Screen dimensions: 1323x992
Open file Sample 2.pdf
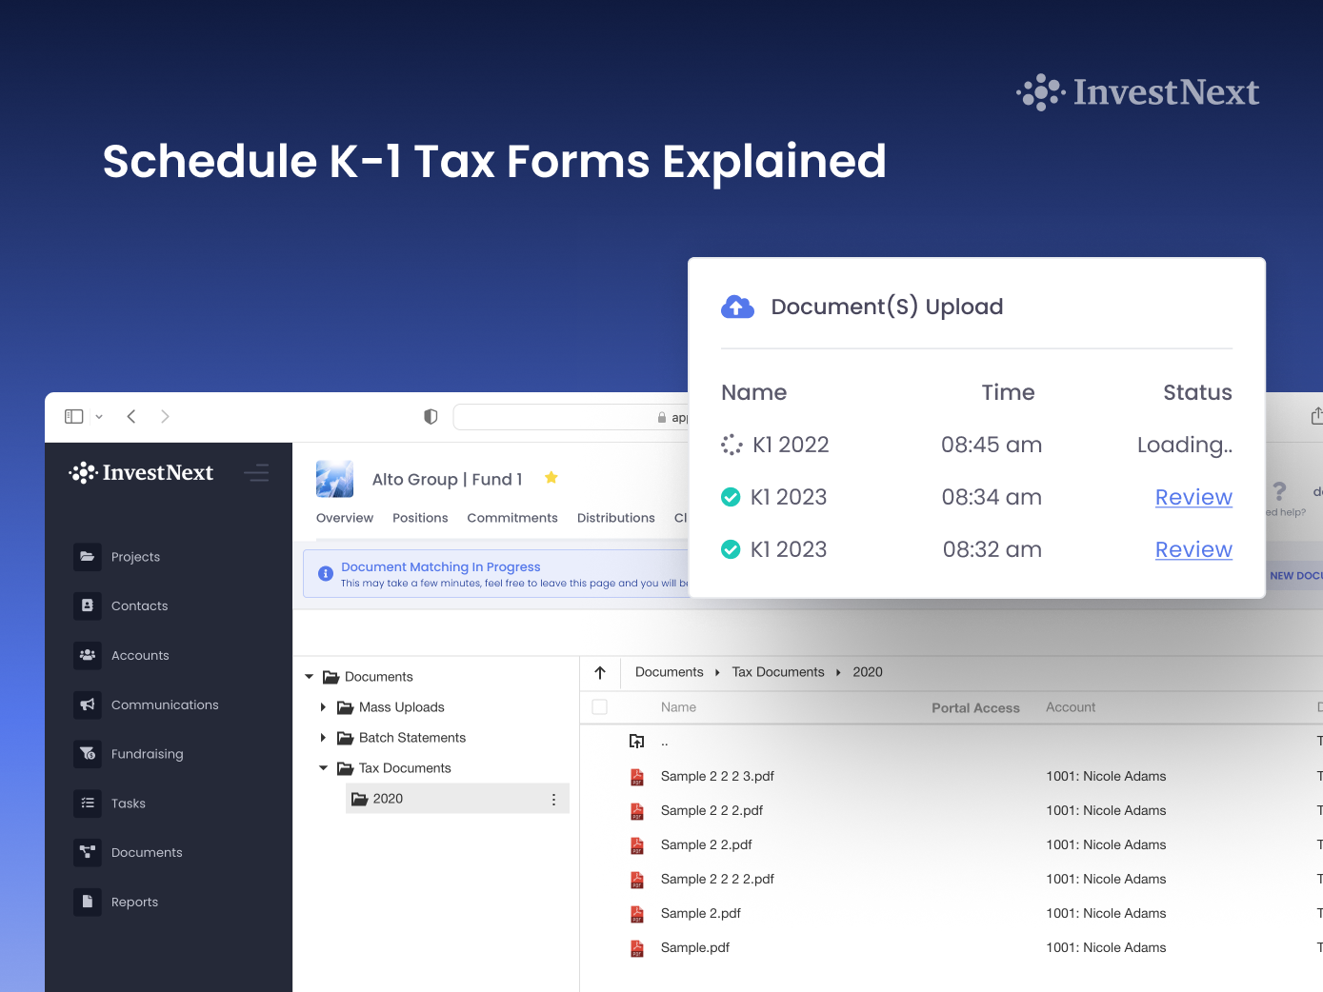tap(701, 914)
